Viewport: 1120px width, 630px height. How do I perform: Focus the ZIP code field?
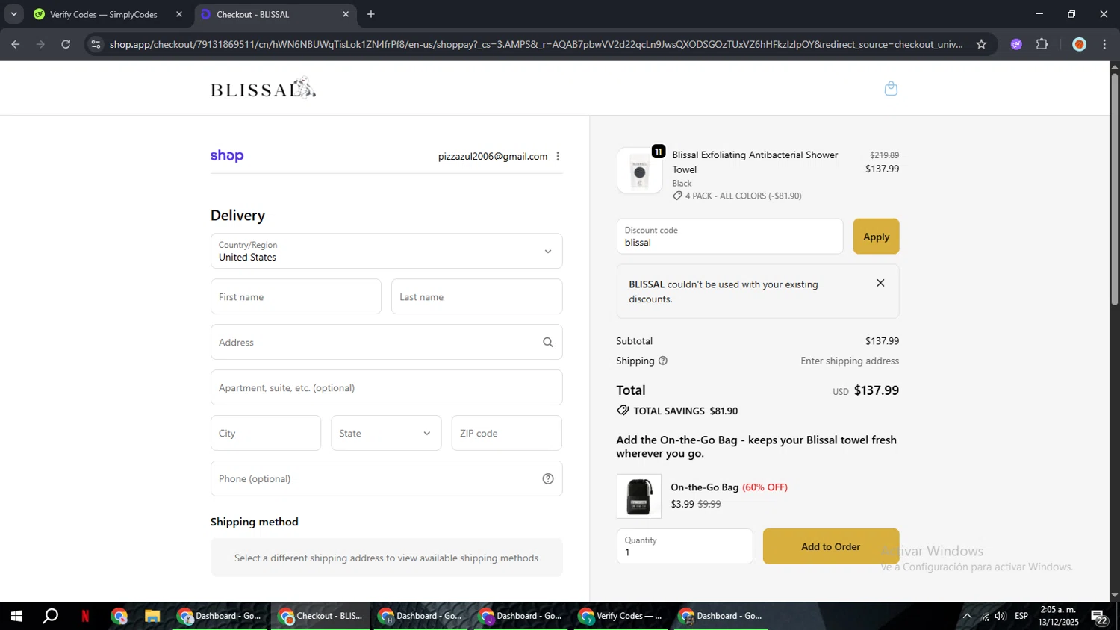click(506, 433)
